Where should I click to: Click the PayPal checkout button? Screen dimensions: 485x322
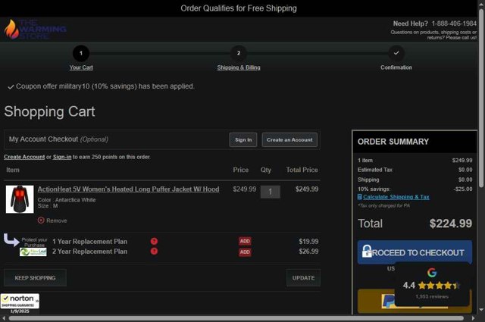click(x=376, y=301)
